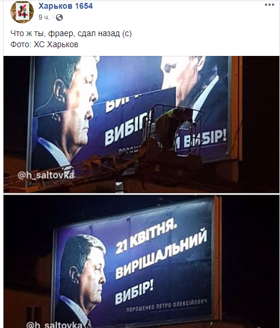The height and width of the screenshot is (328, 280).
Task: Open the bottom 21 квітня billboard photo
Action: pos(141,261)
